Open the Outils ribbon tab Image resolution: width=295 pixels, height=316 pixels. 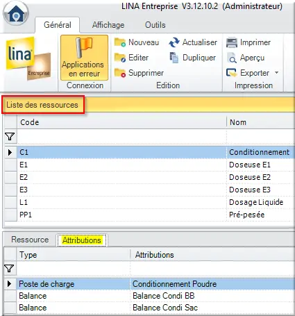(155, 25)
